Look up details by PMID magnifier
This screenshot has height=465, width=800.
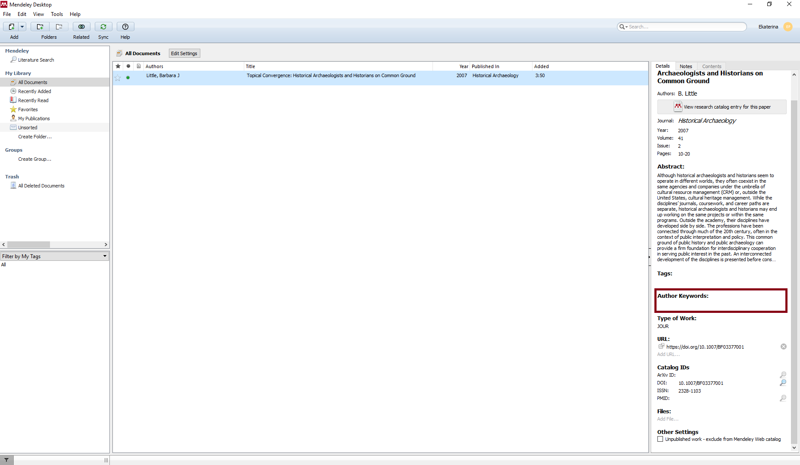point(783,398)
